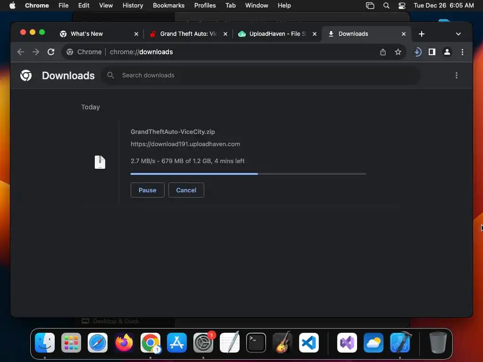The height and width of the screenshot is (362, 483).
Task: Click the Chrome site info chip in address bar
Action: pyautogui.click(x=84, y=52)
